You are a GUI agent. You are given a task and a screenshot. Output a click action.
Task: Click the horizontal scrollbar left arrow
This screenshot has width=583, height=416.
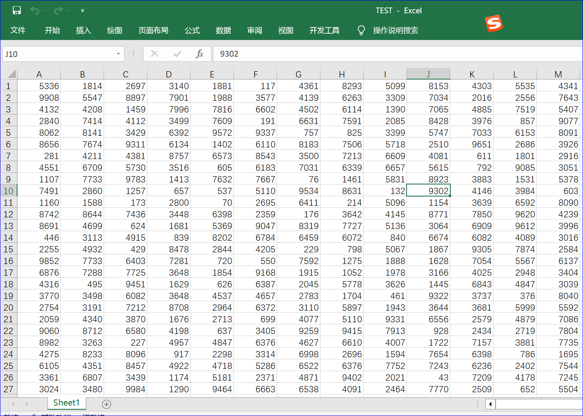490,404
